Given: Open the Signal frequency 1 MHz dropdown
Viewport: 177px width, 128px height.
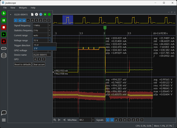Looking at the screenshot, I should [42, 25].
